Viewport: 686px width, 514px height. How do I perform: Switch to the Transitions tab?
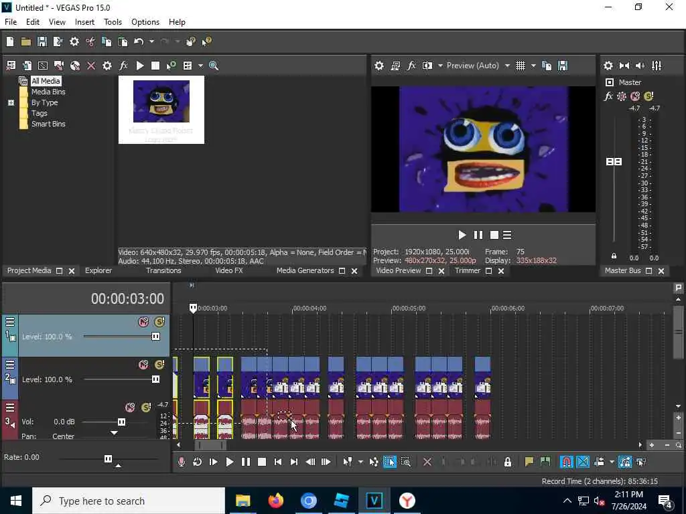(163, 270)
